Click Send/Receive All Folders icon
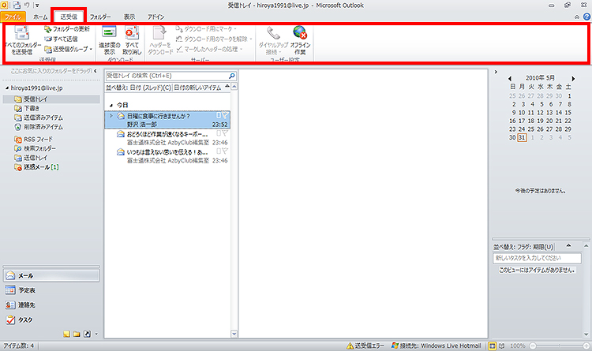 (x=22, y=33)
